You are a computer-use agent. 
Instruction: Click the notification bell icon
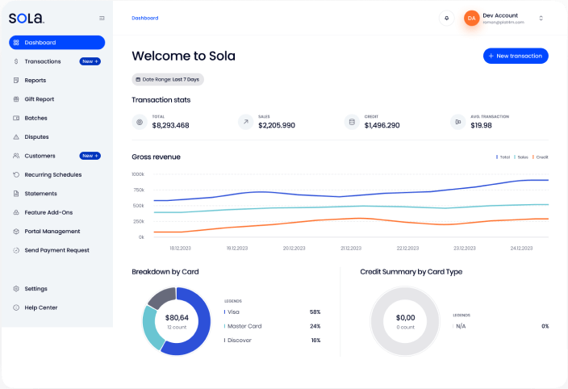click(x=446, y=18)
